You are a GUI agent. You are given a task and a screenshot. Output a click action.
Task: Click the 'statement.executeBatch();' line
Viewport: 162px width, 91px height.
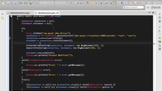[40, 53]
